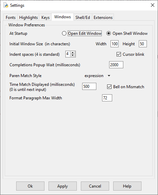The width and height of the screenshot is (158, 195).
Task: Cancel the settings dialog
Action: pyautogui.click(x=95, y=186)
